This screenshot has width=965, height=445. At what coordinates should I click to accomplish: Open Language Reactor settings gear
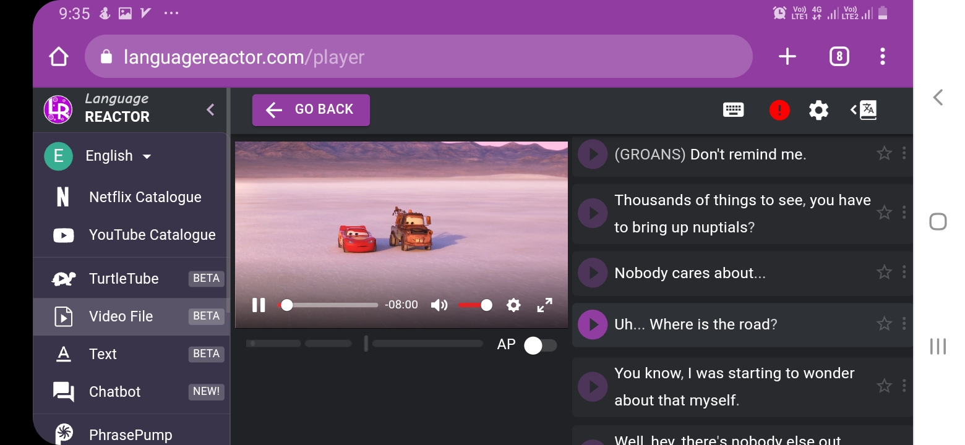818,111
